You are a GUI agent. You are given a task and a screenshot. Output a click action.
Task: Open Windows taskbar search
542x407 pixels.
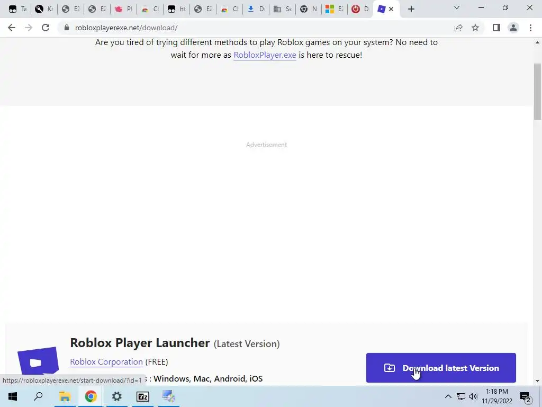pyautogui.click(x=38, y=396)
